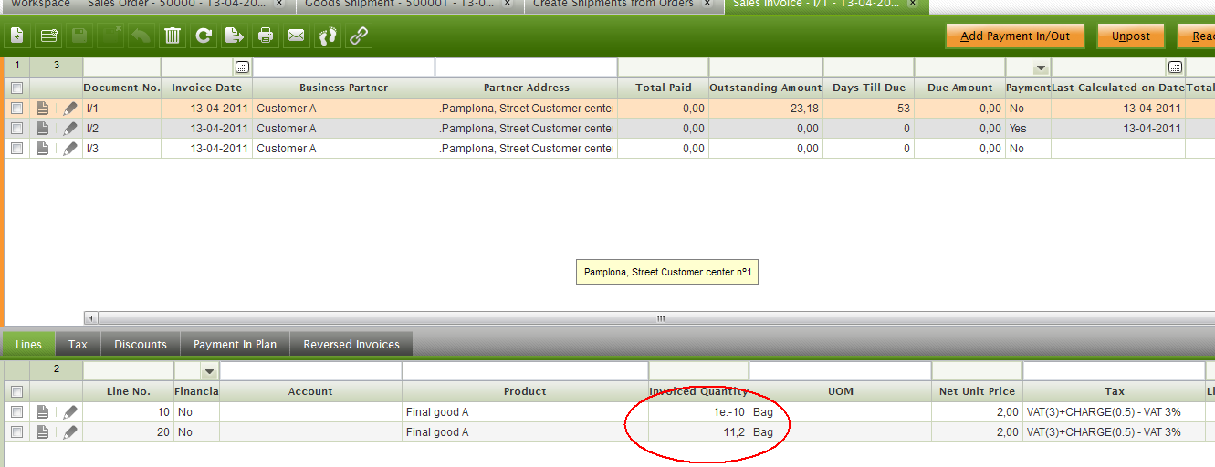Select the Reversed Invoices subtab

[x=351, y=344]
